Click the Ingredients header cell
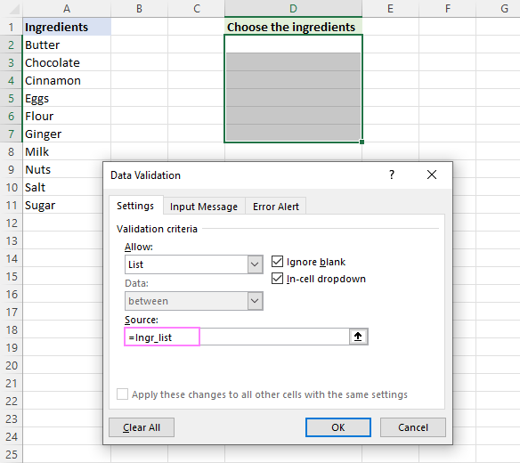The image size is (520, 463). pos(67,27)
